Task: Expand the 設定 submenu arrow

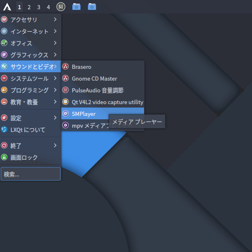Action: pos(55,118)
